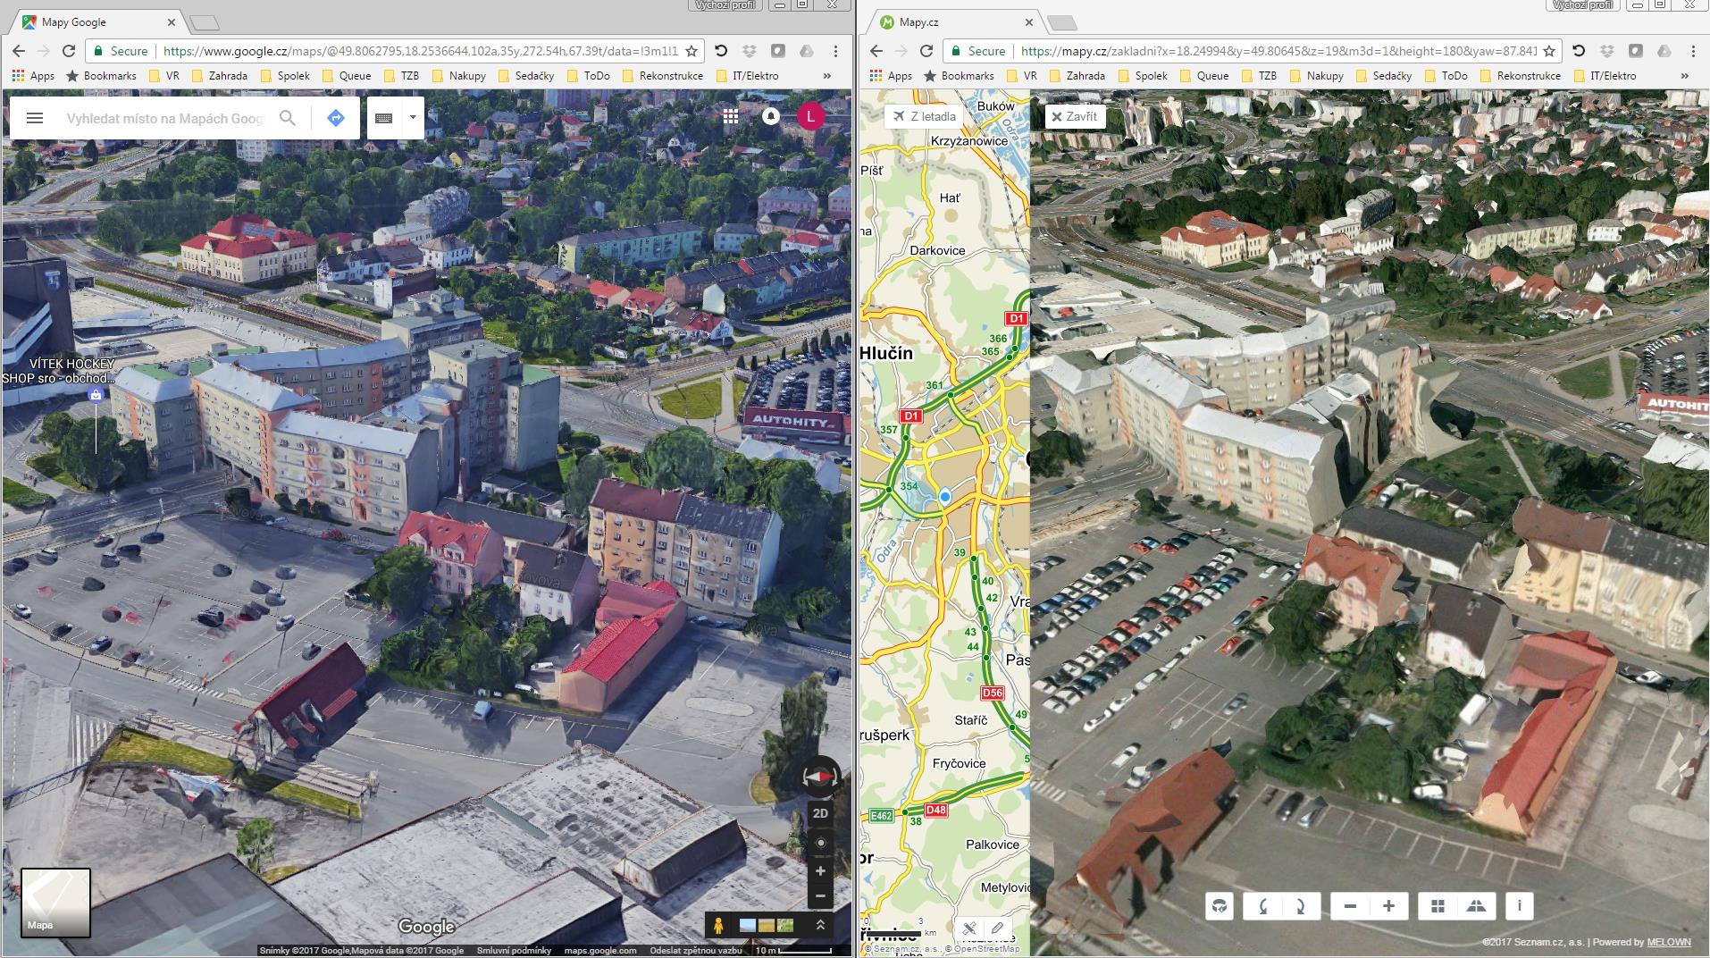Switch Google Maps to 2D view

[x=820, y=813]
